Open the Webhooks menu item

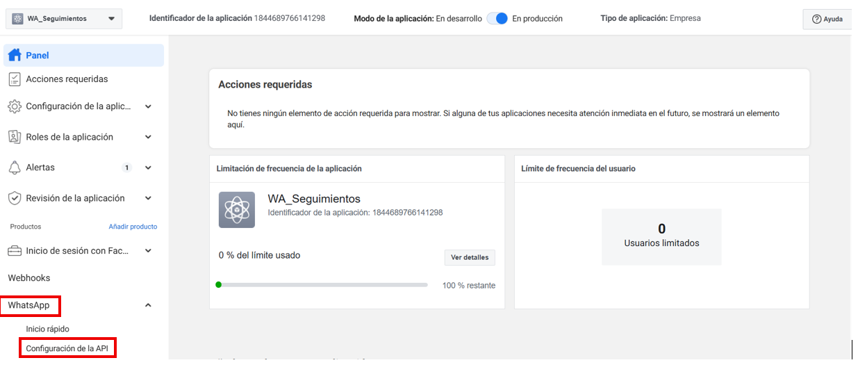tap(29, 278)
